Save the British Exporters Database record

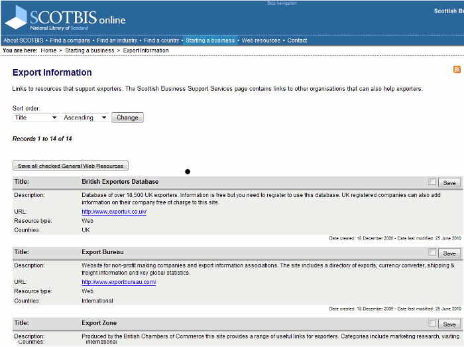[449, 183]
